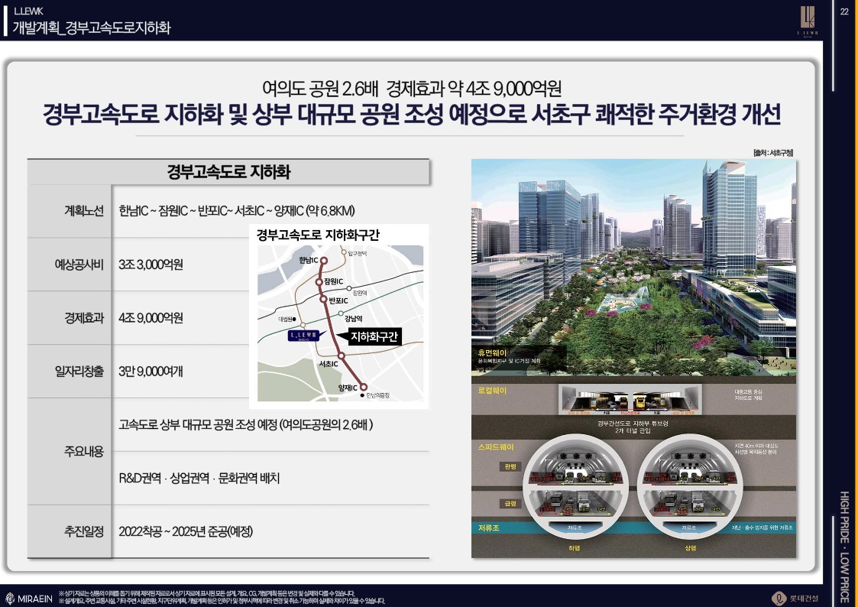The width and height of the screenshot is (858, 607).
Task: Click the left 하행 tunnel cross-section
Action: pos(574,489)
